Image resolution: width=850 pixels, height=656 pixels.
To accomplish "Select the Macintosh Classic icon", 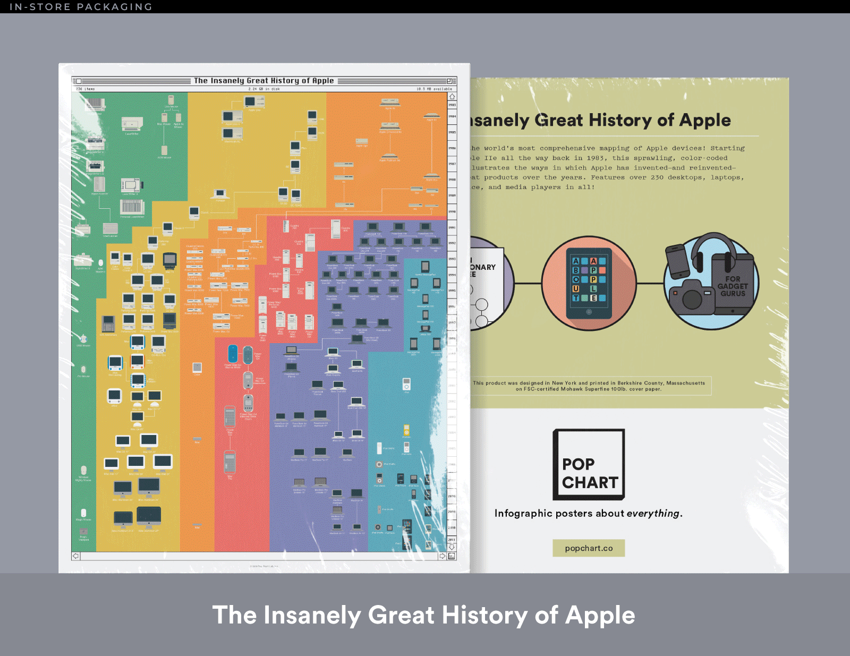I will (193, 213).
